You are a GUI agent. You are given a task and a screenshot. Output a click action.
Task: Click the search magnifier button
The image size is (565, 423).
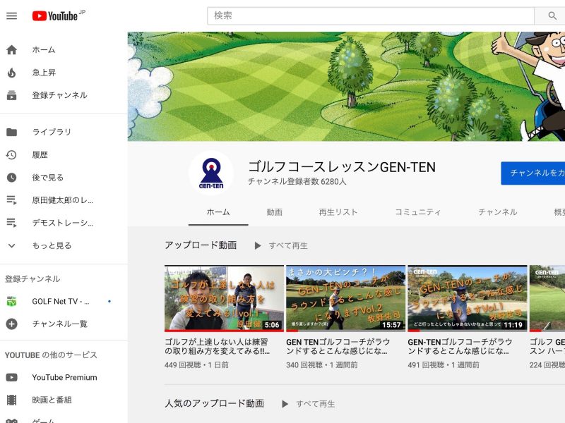pos(552,16)
